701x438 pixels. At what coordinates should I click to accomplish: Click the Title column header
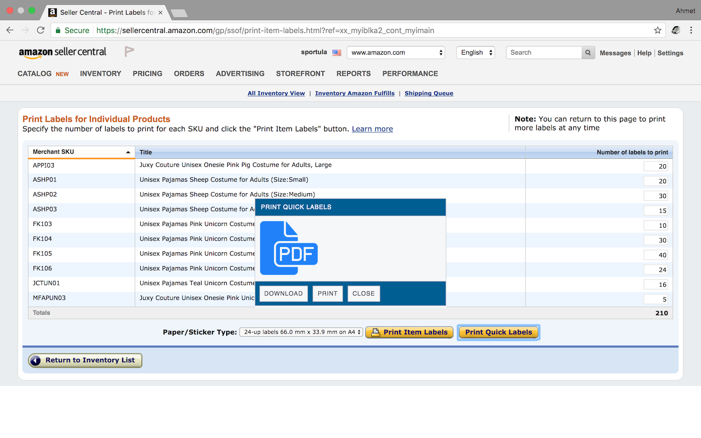click(330, 152)
